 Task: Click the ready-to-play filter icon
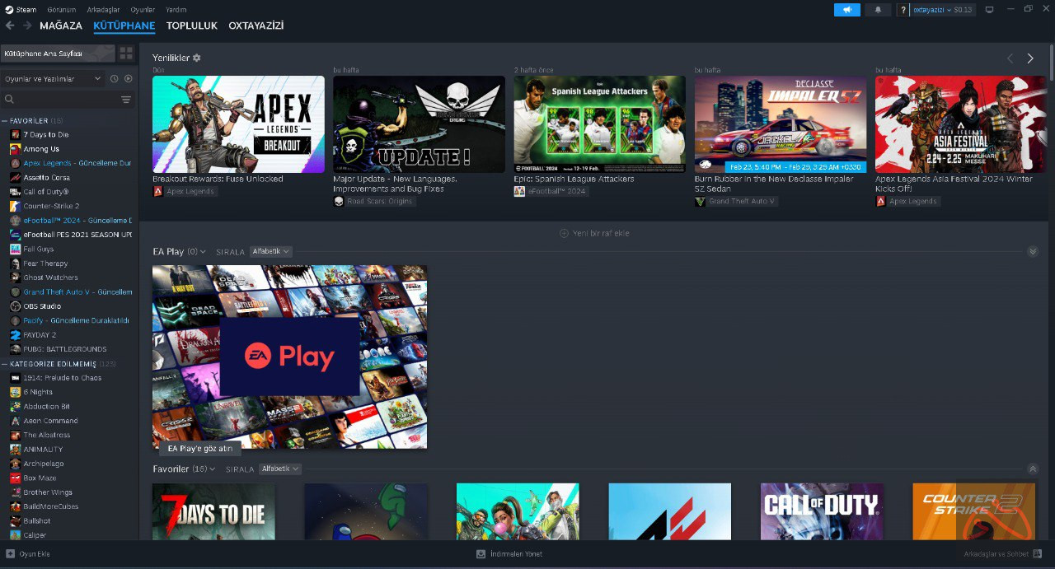click(x=129, y=79)
